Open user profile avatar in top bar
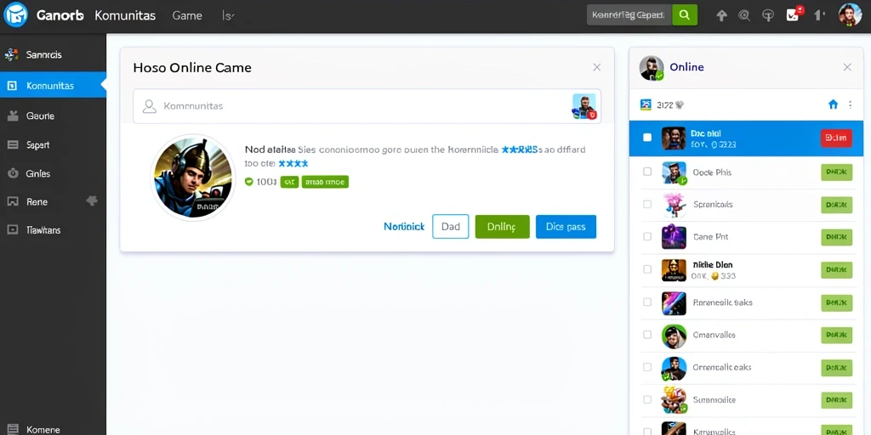Screen dimensions: 871x435 (x=850, y=15)
